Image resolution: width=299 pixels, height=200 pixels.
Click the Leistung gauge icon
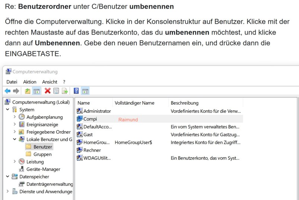click(x=22, y=162)
